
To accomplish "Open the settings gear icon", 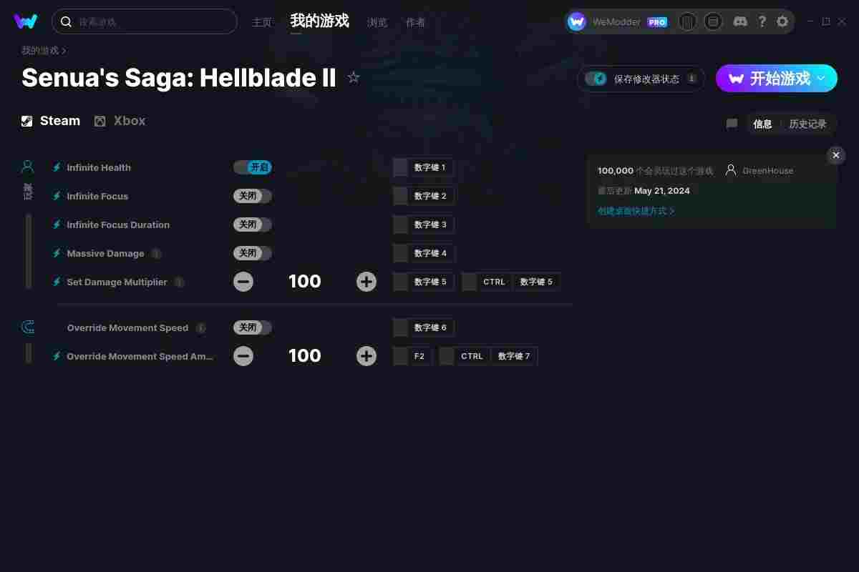I will pyautogui.click(x=782, y=21).
